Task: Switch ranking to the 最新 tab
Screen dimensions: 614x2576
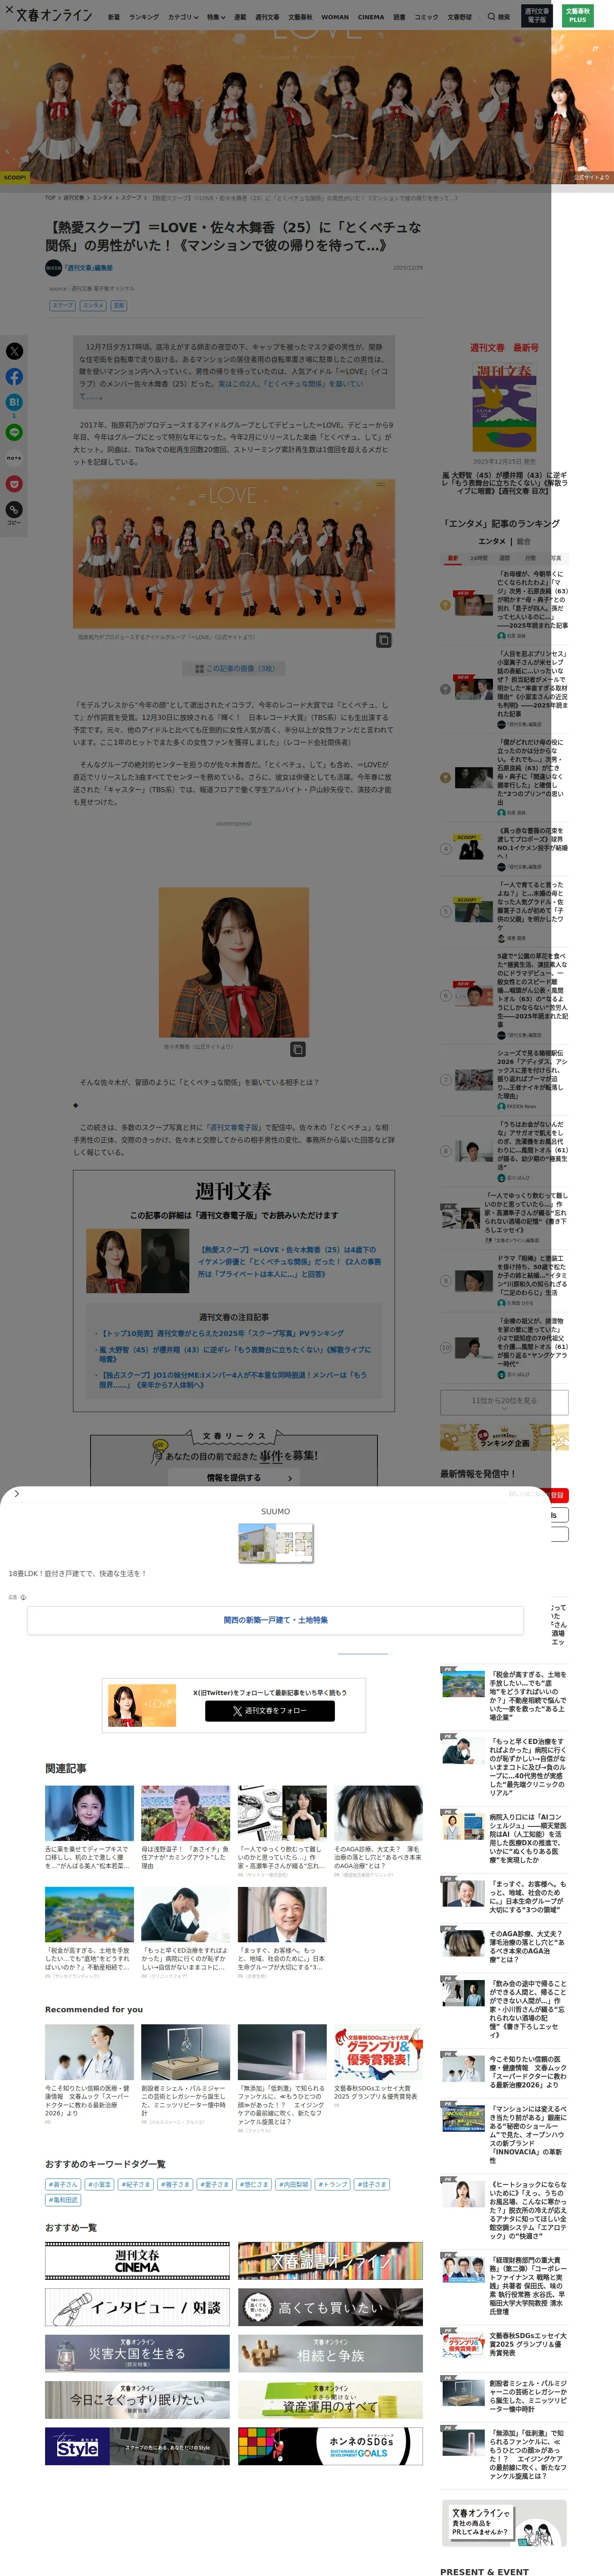Action: (x=453, y=559)
